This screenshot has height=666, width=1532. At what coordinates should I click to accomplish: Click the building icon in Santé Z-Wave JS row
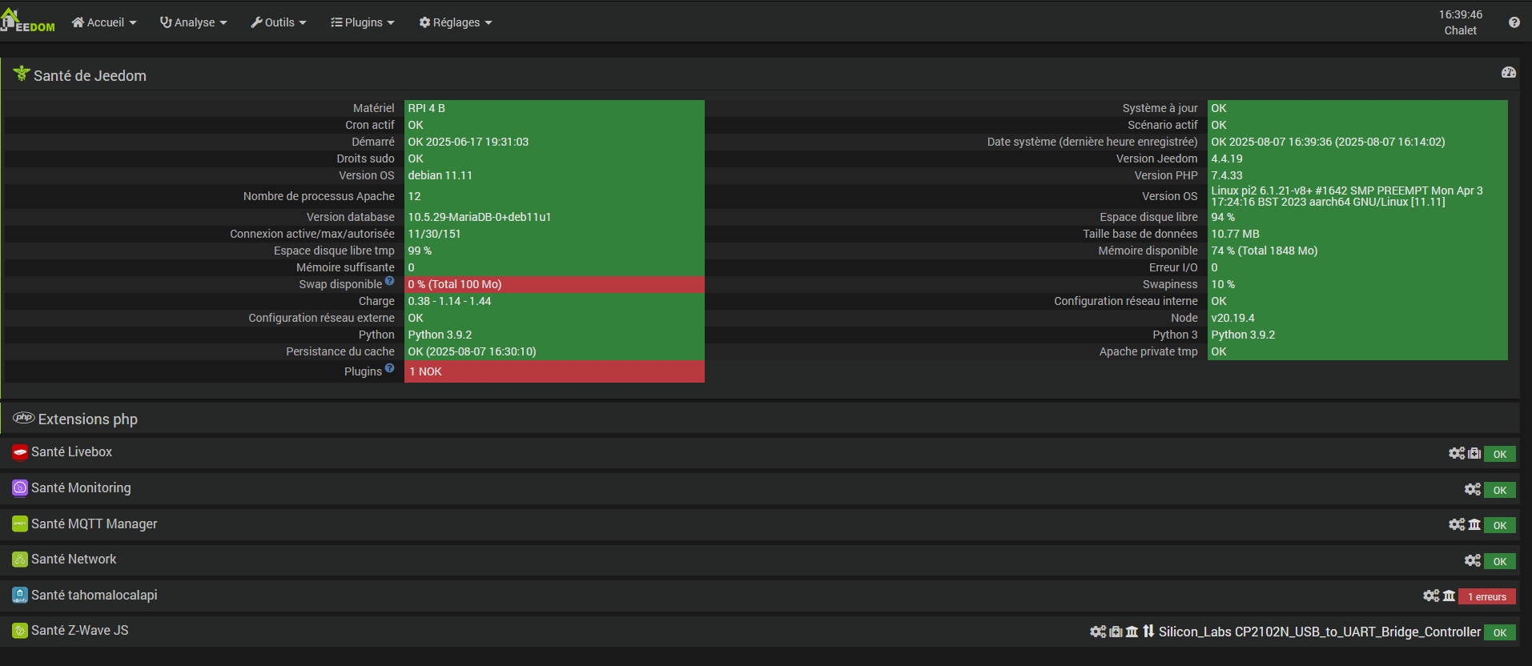1132,632
